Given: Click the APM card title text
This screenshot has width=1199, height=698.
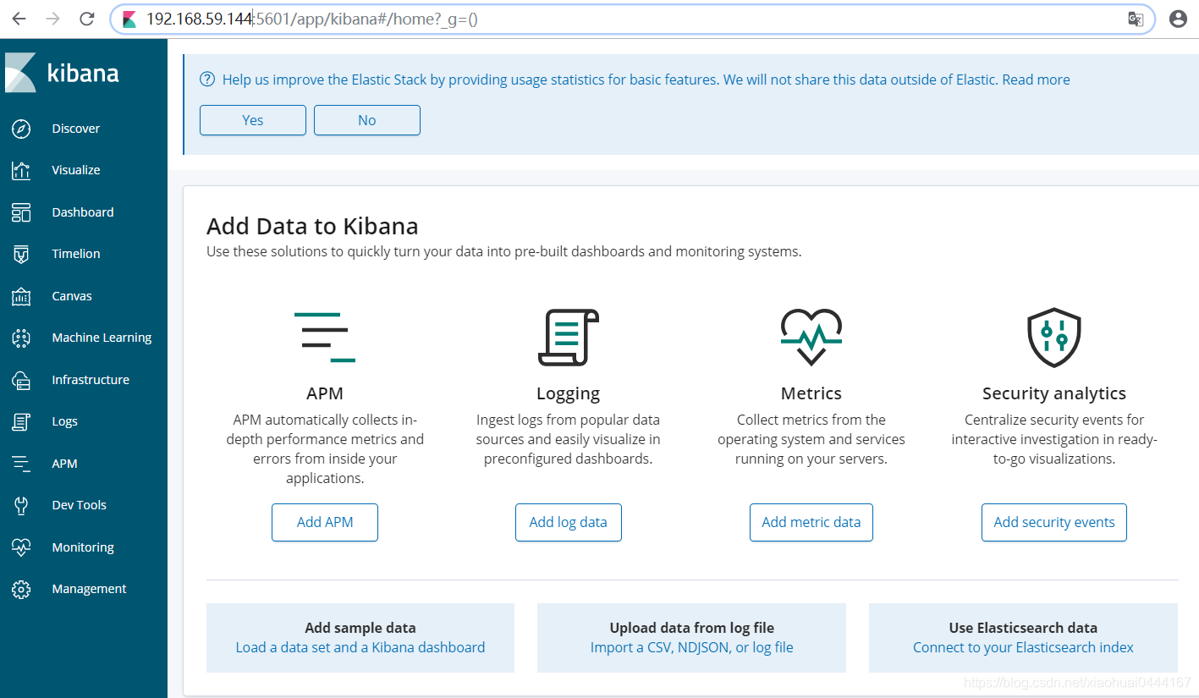Looking at the screenshot, I should [325, 393].
